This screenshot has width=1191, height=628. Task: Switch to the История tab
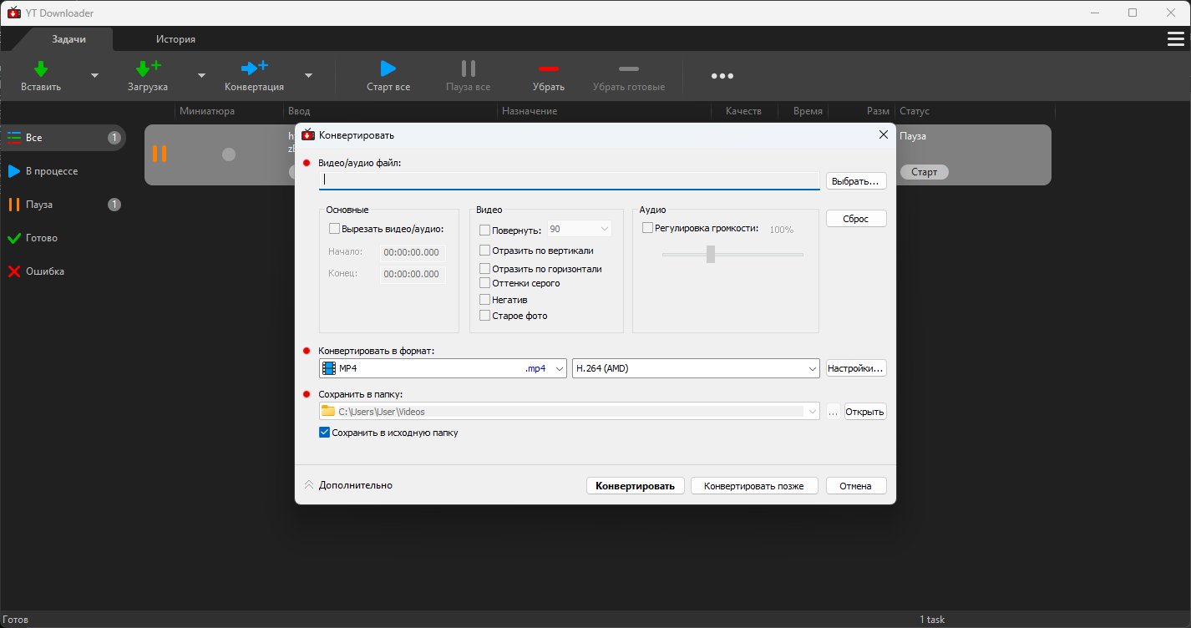175,39
